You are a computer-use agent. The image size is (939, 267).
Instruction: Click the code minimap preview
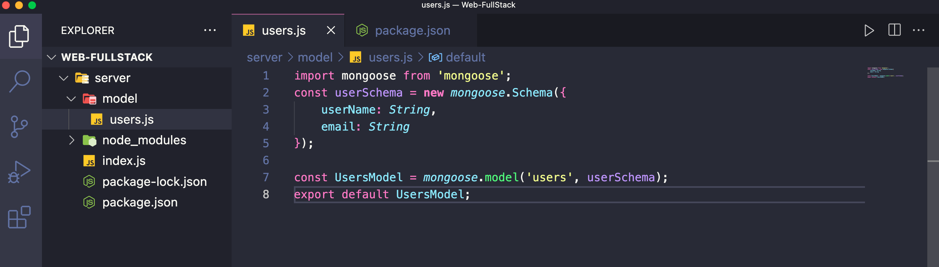885,73
